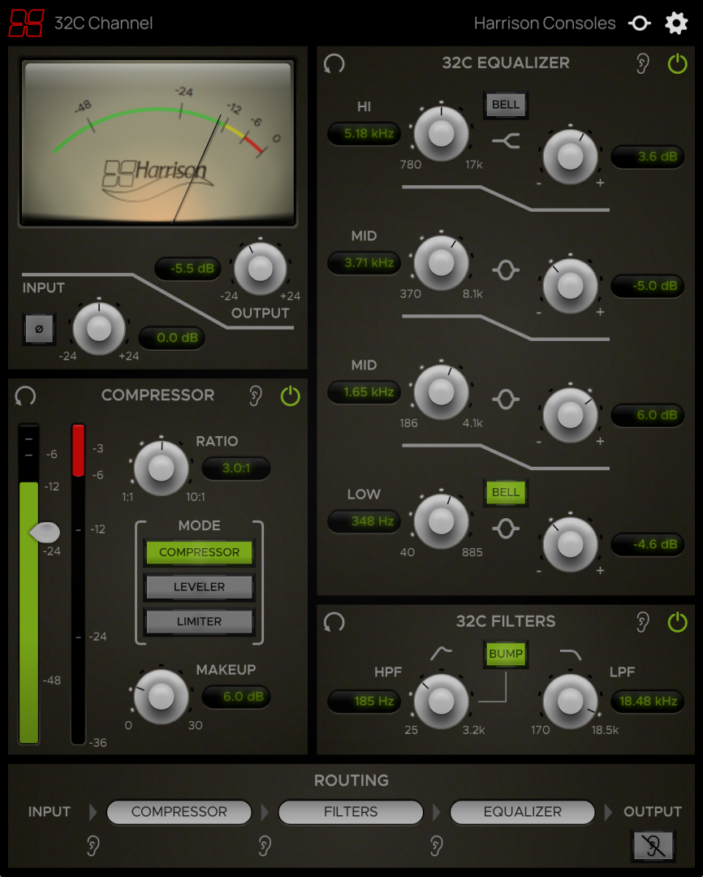
Task: Click the ear icon after routing FILTERS
Action: point(436,845)
